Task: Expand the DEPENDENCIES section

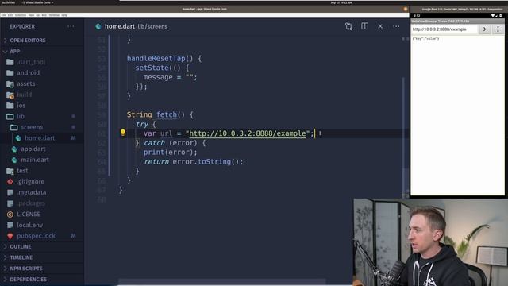Action: (x=42, y=279)
